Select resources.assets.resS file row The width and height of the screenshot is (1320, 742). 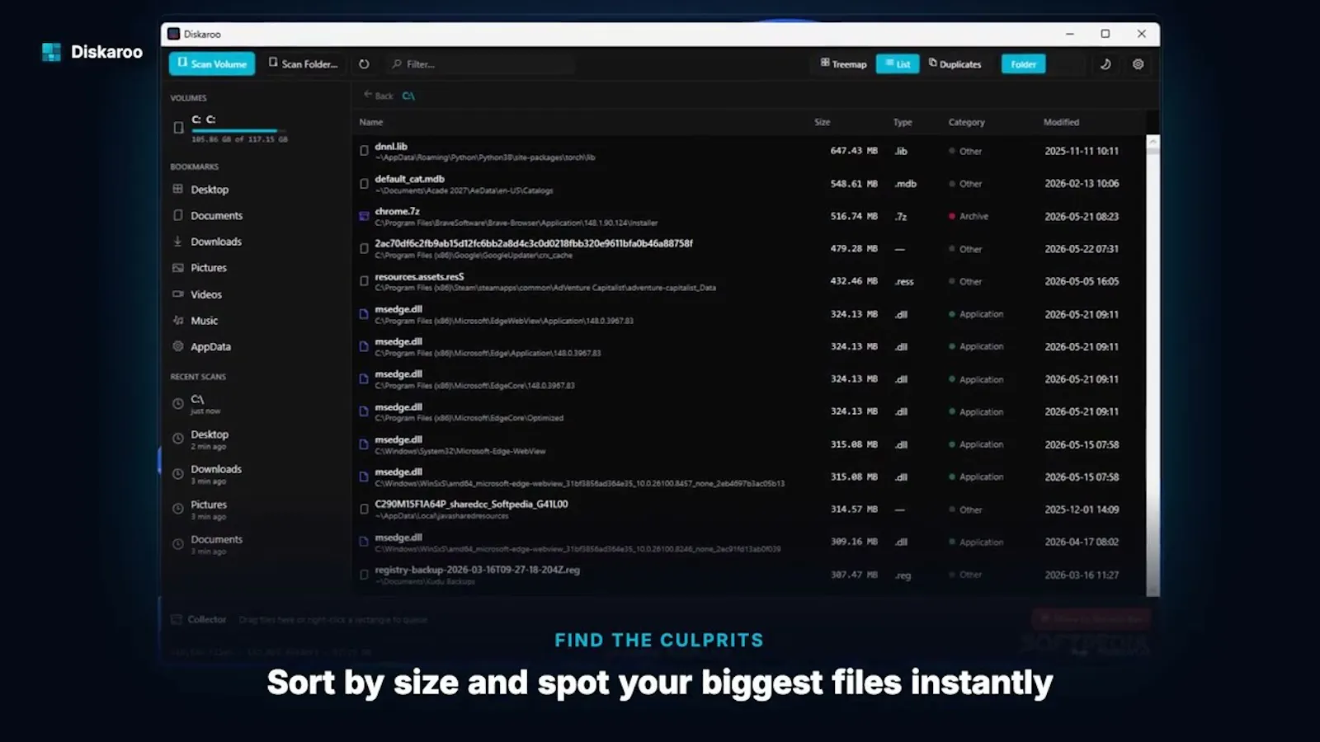(x=749, y=281)
